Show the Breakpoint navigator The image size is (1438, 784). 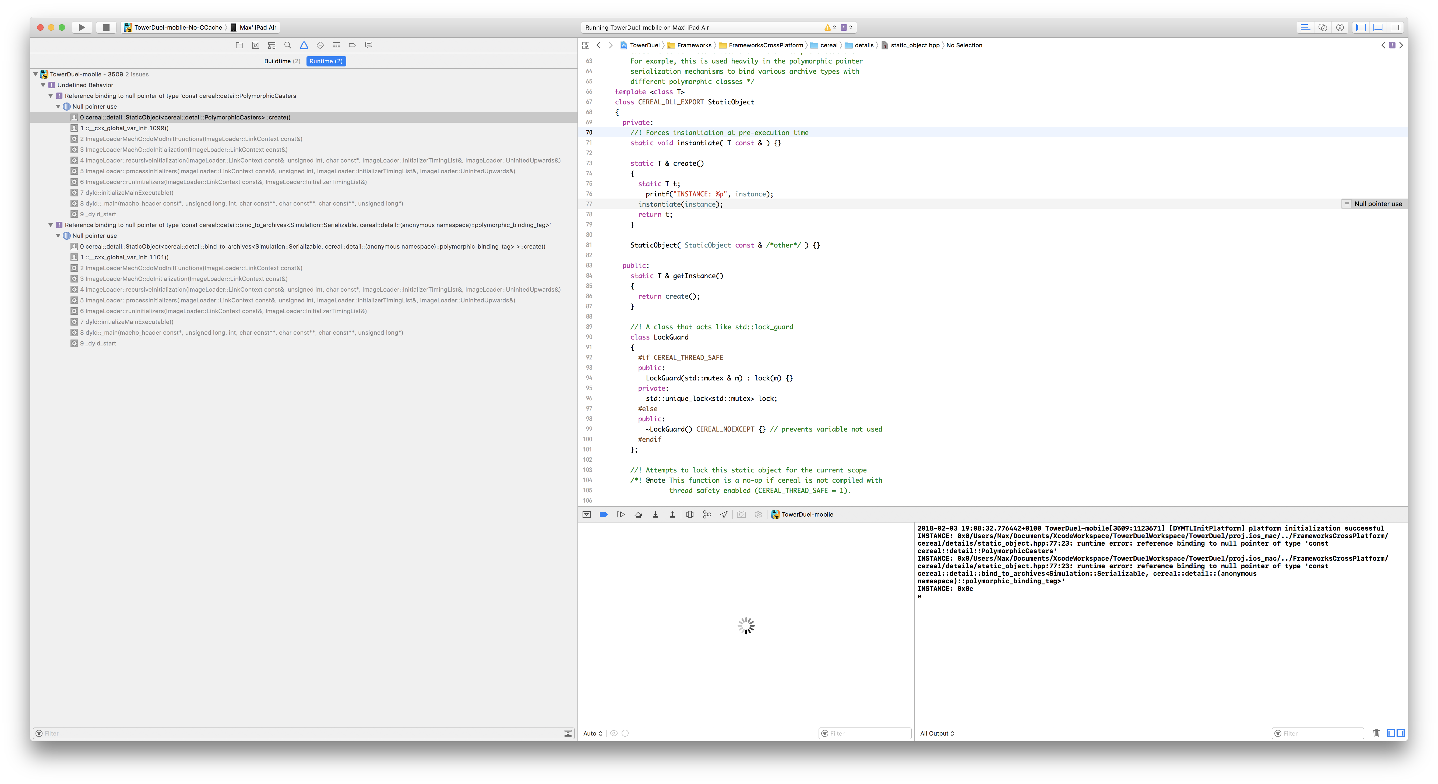(x=352, y=45)
